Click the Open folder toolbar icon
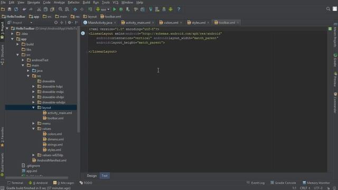This screenshot has height=190, width=338. pos(3,9)
